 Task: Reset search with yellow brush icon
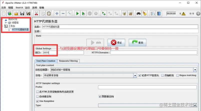click(x=145, y=13)
